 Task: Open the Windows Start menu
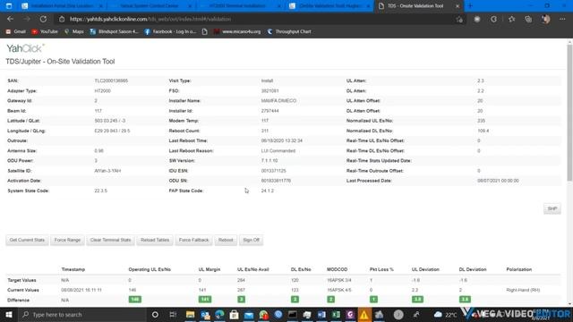click(8, 315)
